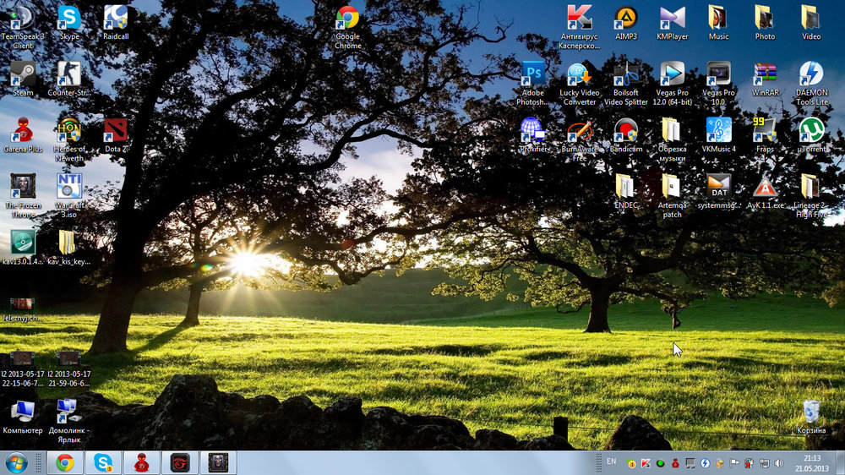Open the Fraps desktop shortcut
The image size is (845, 475).
pos(765,129)
